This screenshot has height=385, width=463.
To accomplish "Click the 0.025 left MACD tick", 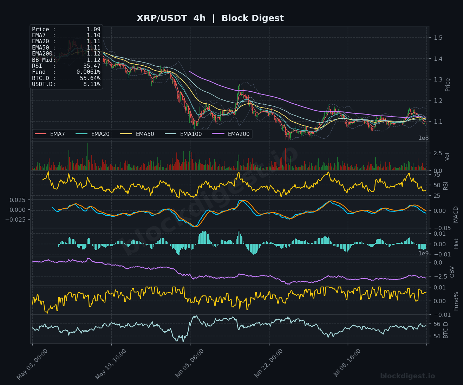I will (x=17, y=200).
